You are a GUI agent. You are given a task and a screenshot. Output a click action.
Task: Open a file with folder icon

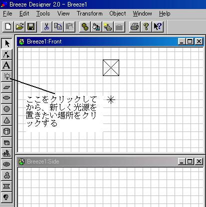[x=19, y=26]
